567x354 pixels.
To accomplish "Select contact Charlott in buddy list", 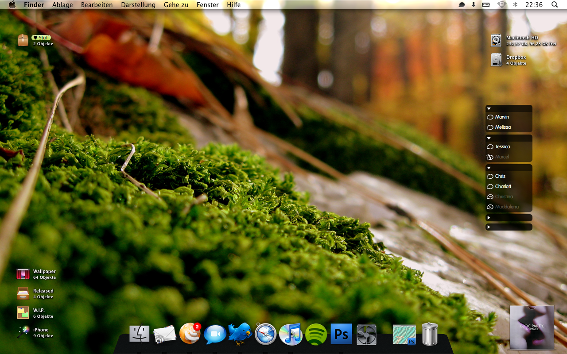I will coord(509,187).
